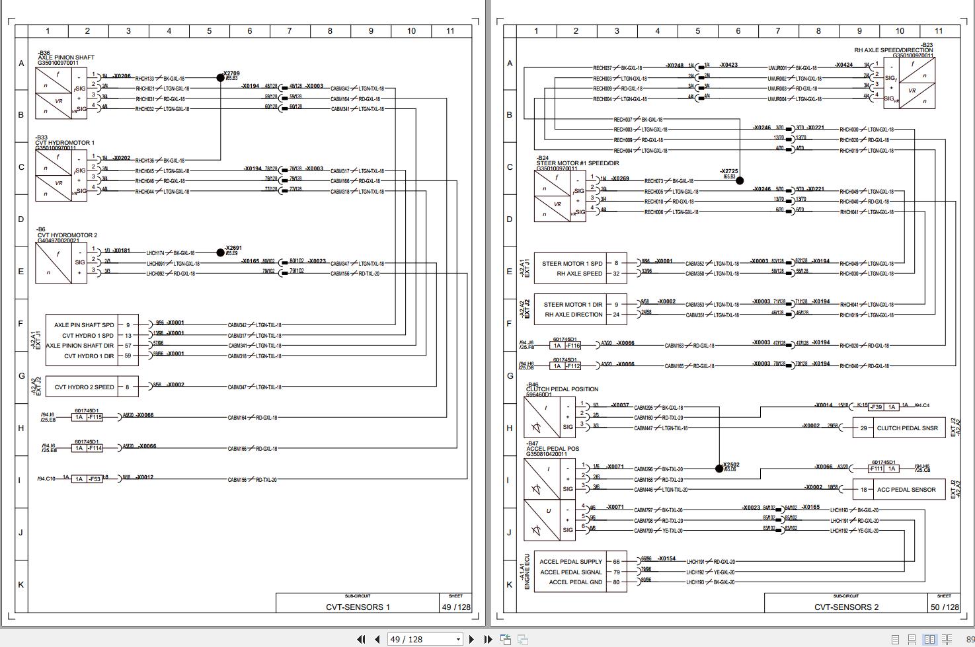This screenshot has width=975, height=647.
Task: Click the CVT HYDRO 1 SPD pin label
Action: click(88, 336)
